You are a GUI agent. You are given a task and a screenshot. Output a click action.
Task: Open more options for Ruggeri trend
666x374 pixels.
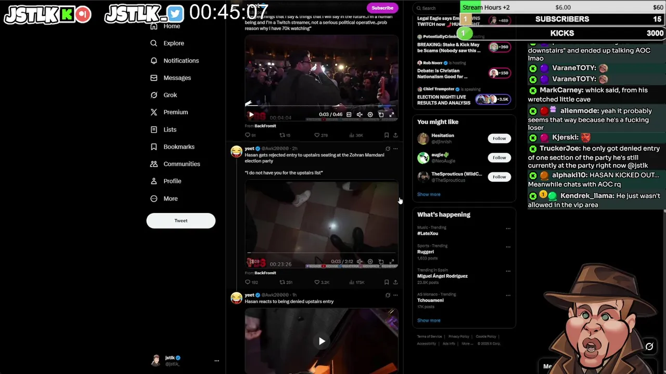(x=508, y=247)
